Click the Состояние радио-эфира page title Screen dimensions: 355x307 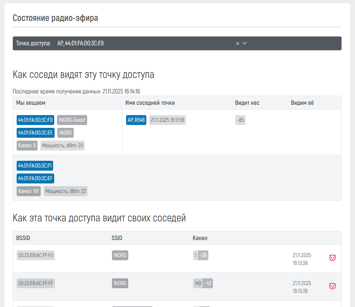(55, 18)
